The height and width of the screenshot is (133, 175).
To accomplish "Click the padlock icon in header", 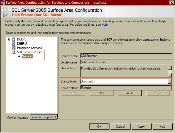I will pyautogui.click(x=6, y=12).
